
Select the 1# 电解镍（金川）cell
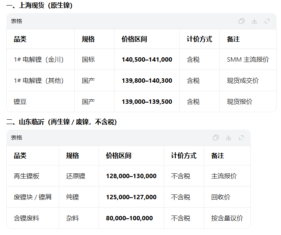point(39,60)
